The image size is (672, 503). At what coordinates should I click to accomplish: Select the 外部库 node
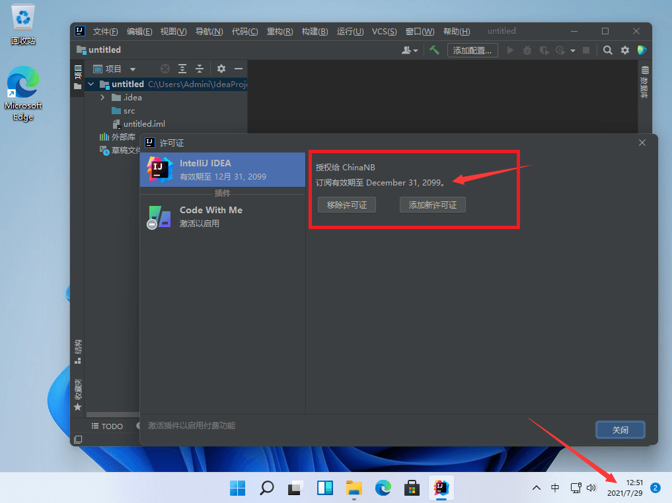click(118, 137)
